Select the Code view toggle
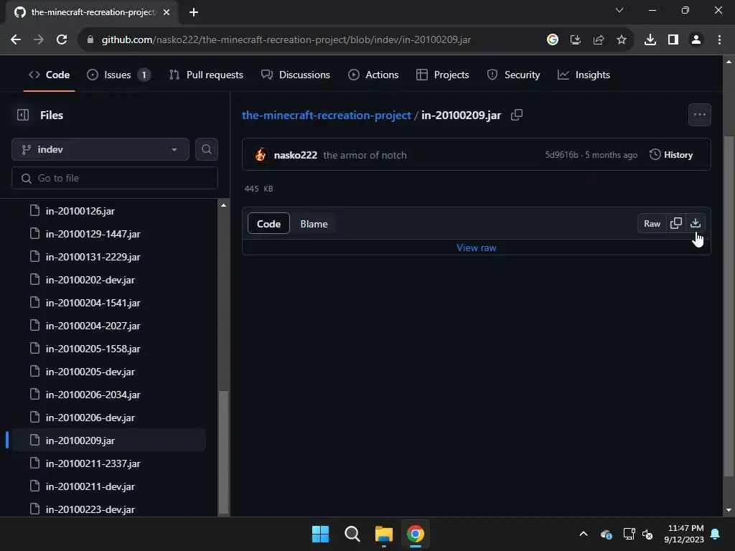The width and height of the screenshot is (735, 551). (x=268, y=224)
